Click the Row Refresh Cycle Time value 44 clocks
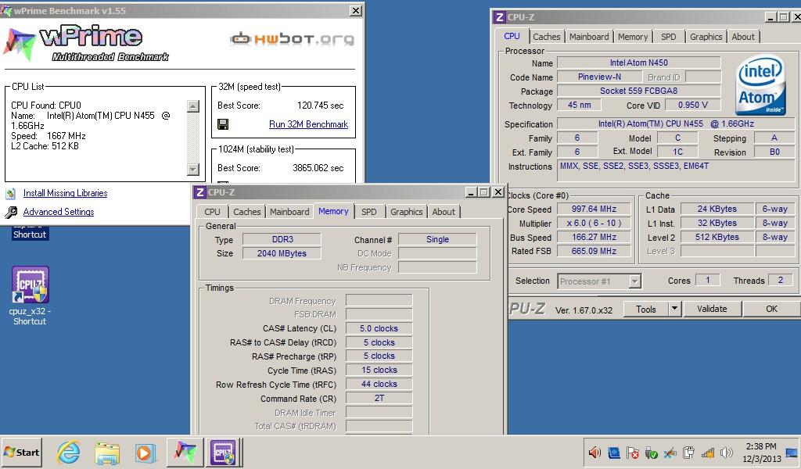The height and width of the screenshot is (469, 801). (x=379, y=384)
